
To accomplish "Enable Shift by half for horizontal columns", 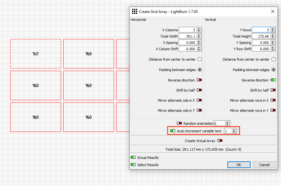I will click(x=199, y=90).
